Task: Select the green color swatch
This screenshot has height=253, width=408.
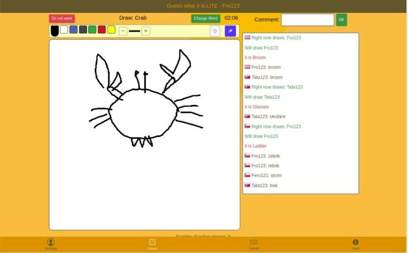Action: pos(92,30)
